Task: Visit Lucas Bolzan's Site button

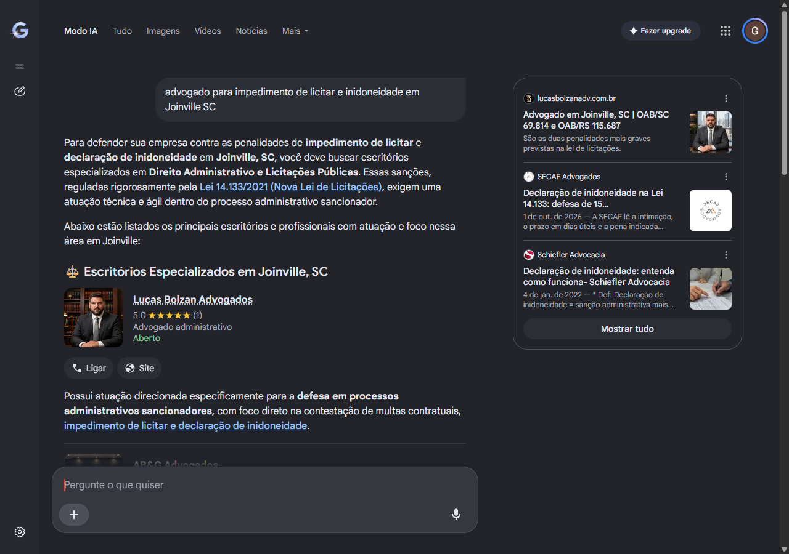Action: [139, 368]
